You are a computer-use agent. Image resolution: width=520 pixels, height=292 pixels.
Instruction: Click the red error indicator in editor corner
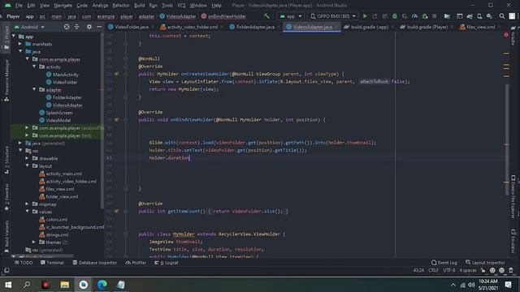[x=506, y=35]
